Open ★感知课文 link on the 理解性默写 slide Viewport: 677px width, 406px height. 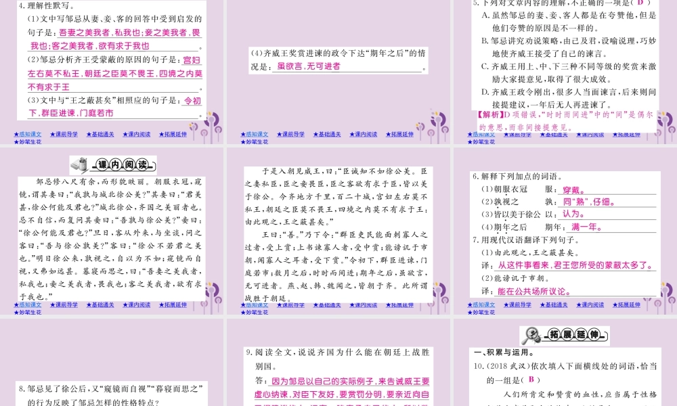pyautogui.click(x=28, y=135)
